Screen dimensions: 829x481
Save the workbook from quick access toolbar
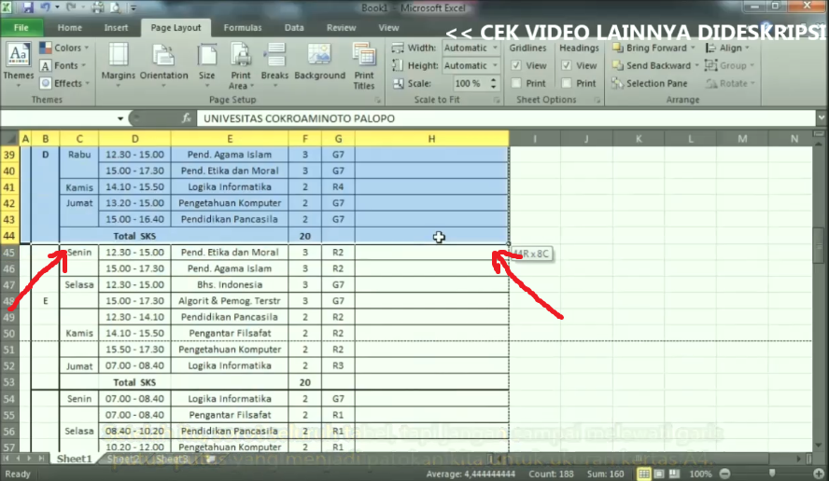(x=27, y=7)
